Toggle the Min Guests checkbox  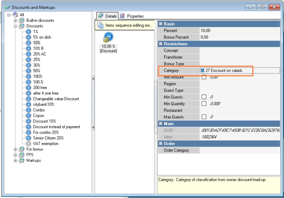(x=204, y=97)
